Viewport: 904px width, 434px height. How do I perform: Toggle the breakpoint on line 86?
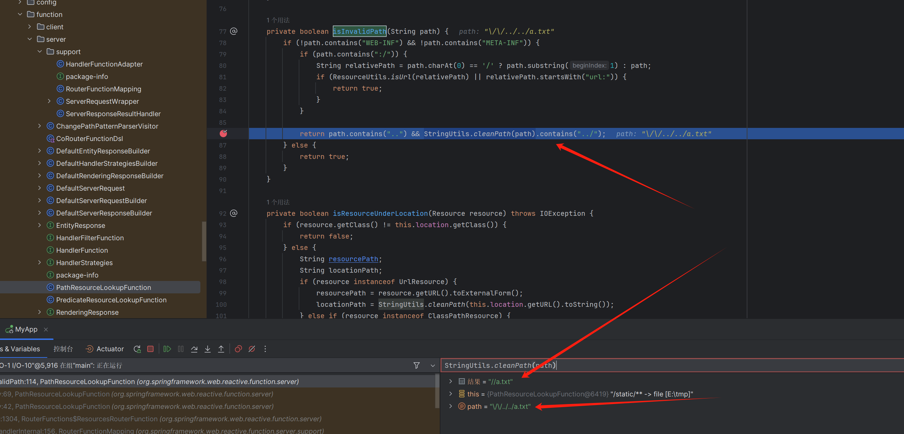223,134
